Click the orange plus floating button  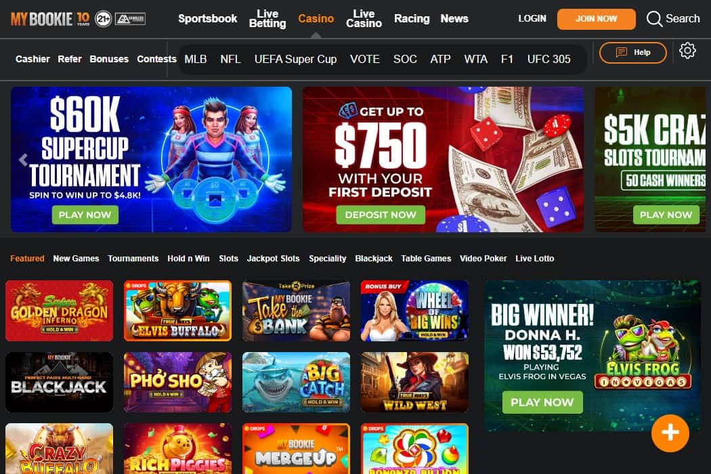(670, 433)
